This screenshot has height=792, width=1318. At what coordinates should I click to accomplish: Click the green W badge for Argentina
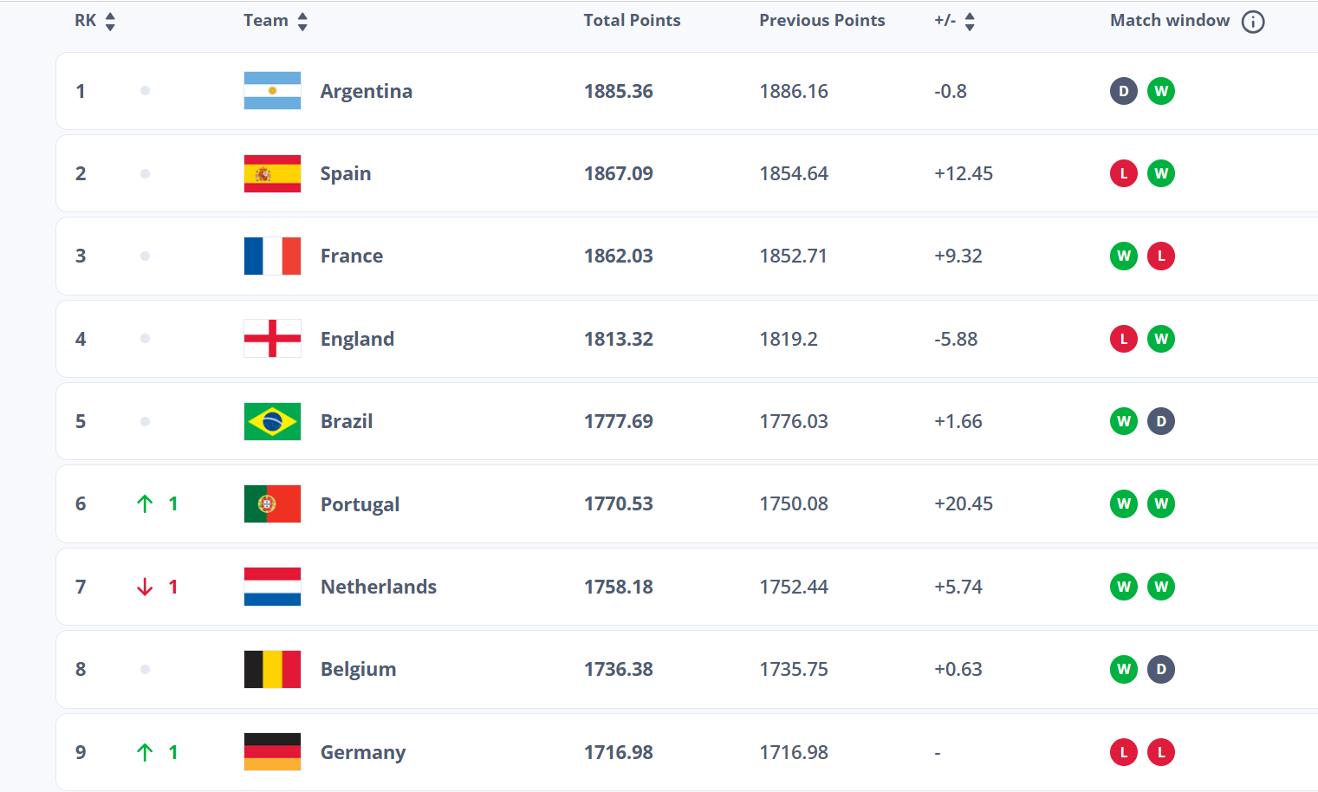tap(1161, 91)
